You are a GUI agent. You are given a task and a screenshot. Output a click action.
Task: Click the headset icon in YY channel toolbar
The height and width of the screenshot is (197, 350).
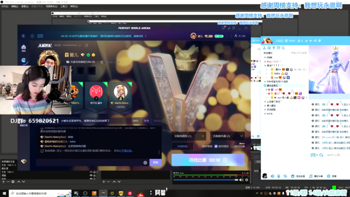pos(269,48)
